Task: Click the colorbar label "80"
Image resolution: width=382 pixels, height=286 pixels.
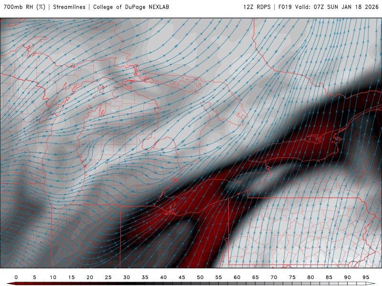Action: point(311,277)
